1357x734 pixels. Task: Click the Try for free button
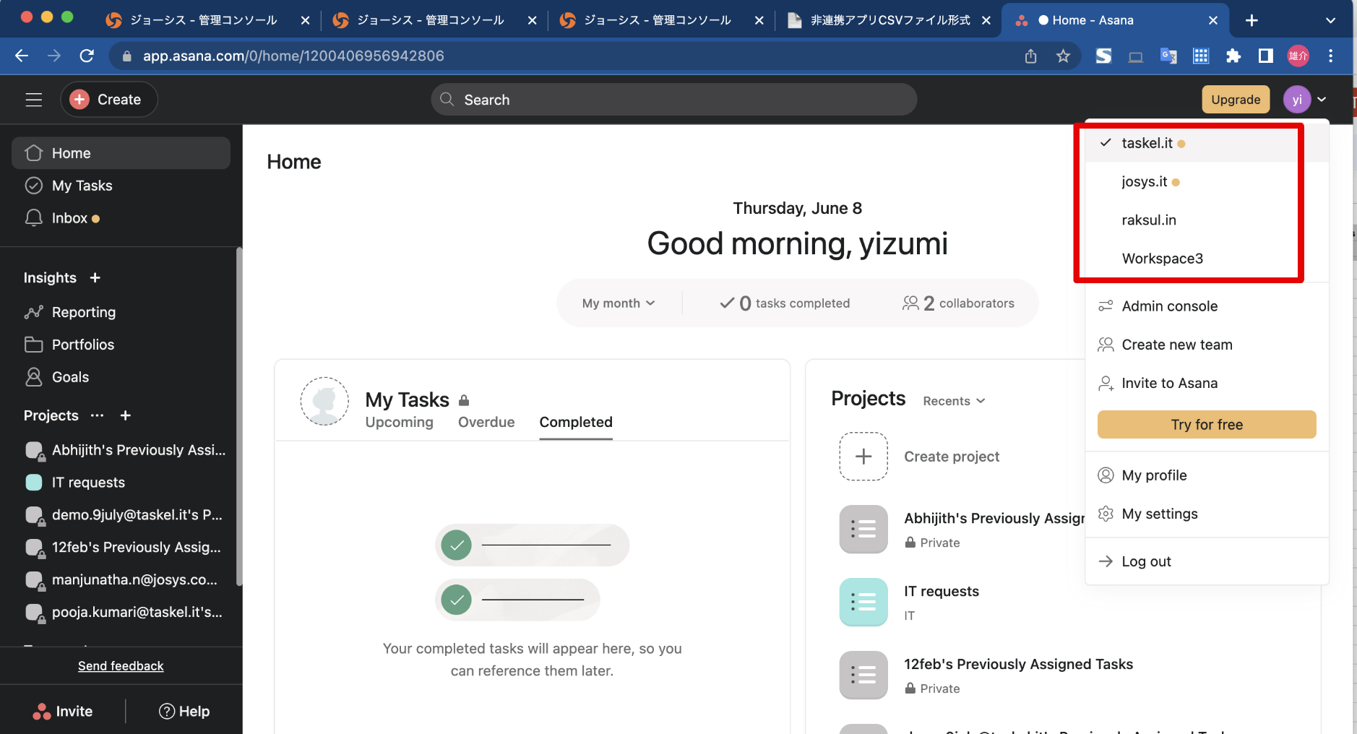[x=1207, y=425]
